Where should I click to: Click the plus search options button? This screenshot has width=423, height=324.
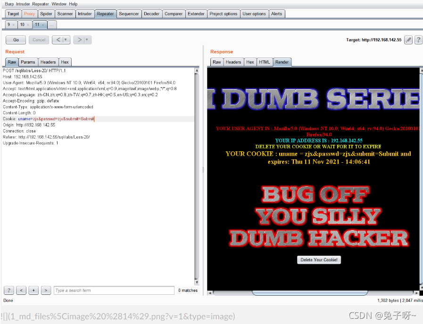click(33, 290)
